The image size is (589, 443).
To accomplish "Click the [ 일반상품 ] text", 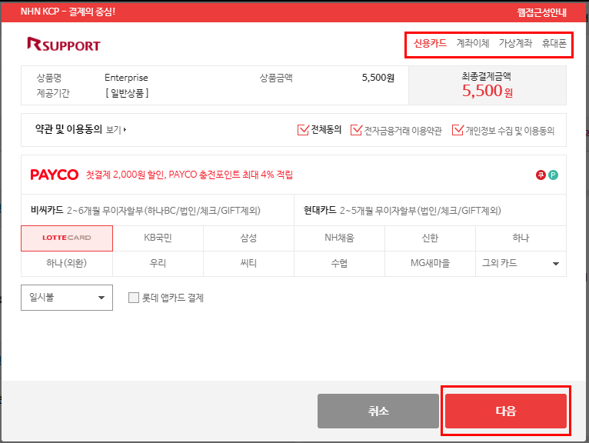I will coord(127,93).
